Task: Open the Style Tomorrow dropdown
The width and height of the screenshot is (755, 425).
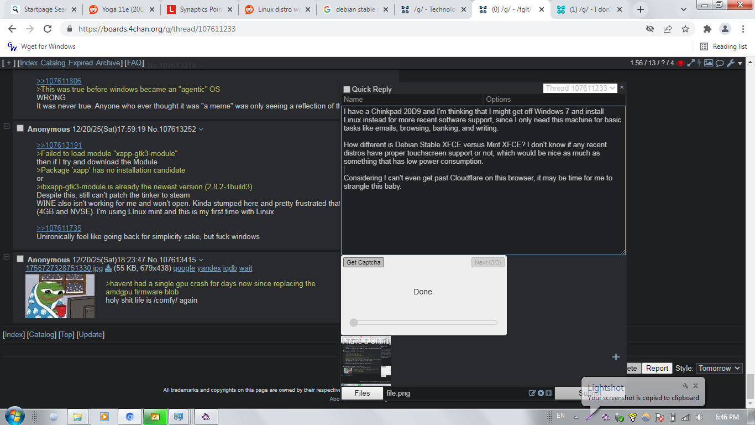Action: click(719, 368)
